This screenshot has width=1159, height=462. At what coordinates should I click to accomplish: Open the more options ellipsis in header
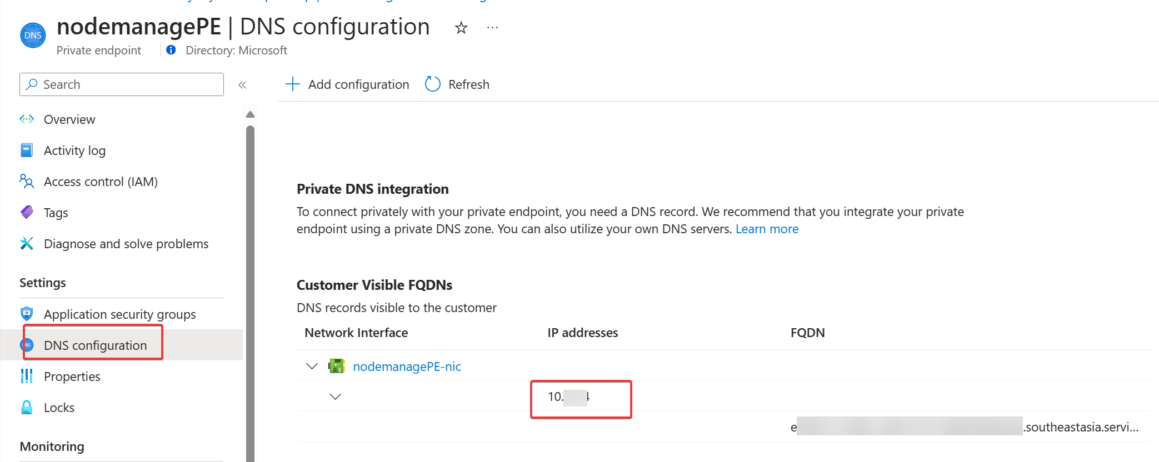pyautogui.click(x=492, y=27)
